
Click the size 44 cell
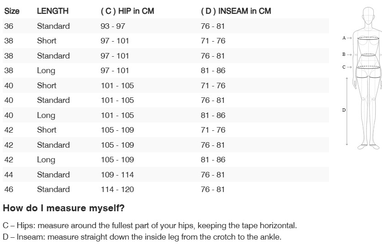(9, 175)
